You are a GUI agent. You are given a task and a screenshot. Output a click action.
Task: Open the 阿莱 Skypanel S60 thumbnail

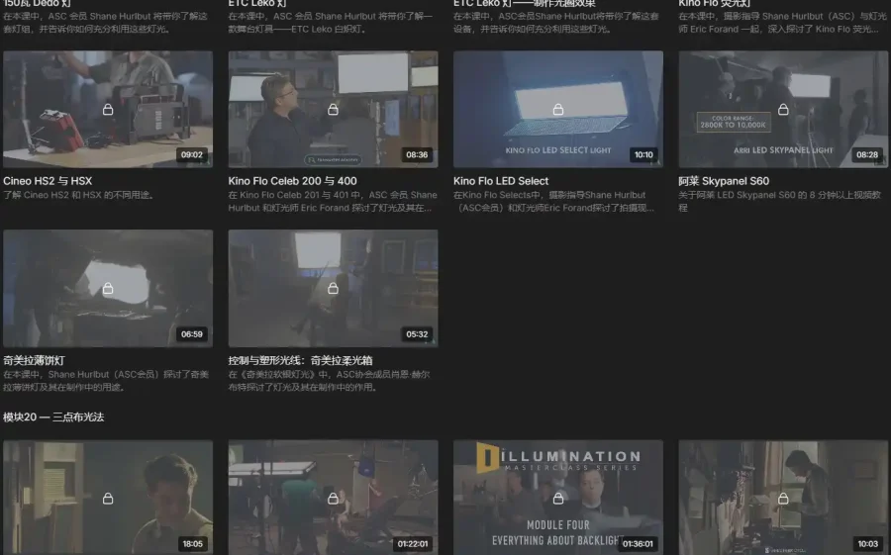[x=783, y=109]
